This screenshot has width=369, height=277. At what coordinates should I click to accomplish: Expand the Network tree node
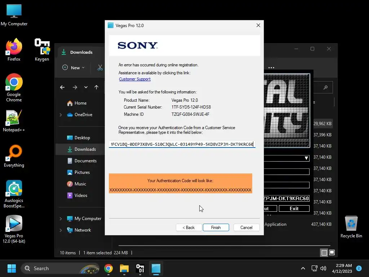pyautogui.click(x=61, y=230)
